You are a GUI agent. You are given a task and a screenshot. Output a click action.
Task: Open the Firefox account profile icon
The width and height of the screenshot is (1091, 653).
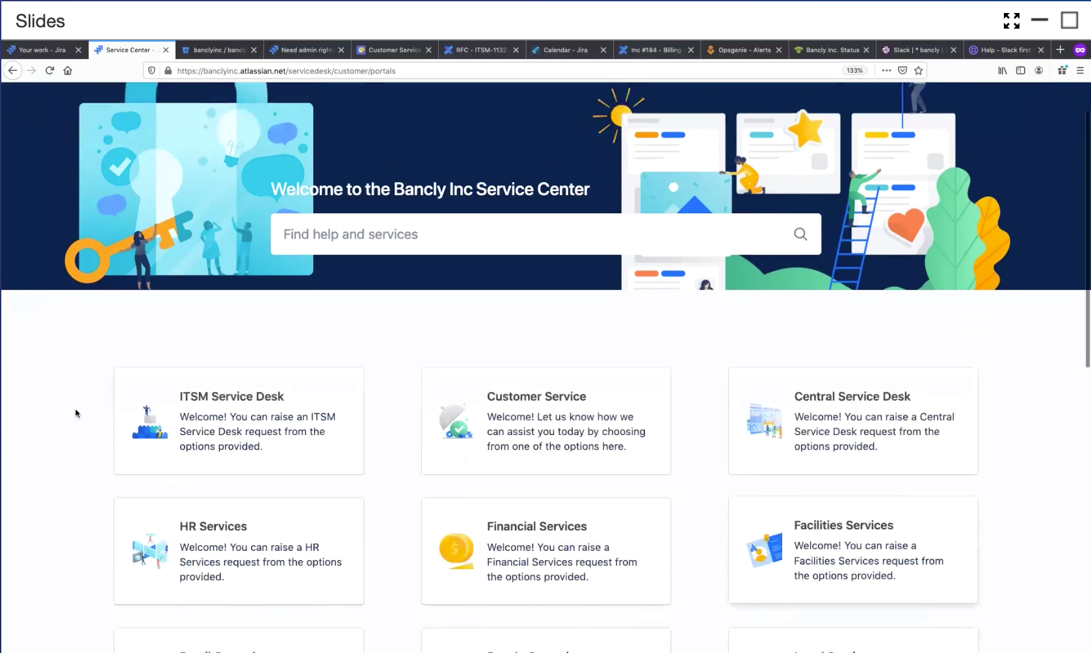click(1039, 70)
